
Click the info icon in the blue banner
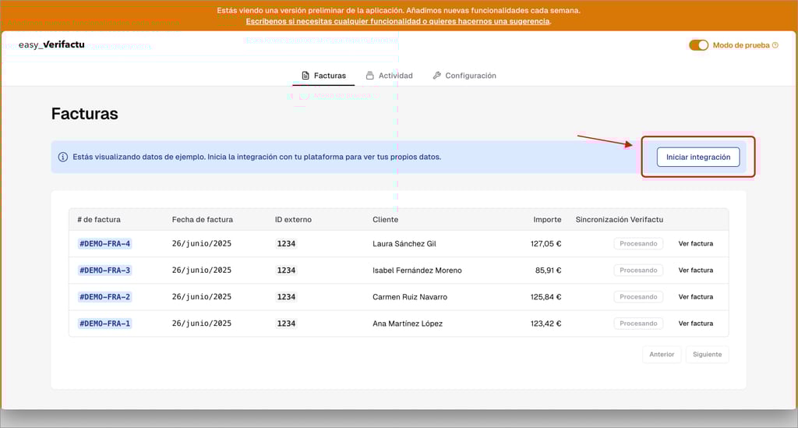(63, 157)
